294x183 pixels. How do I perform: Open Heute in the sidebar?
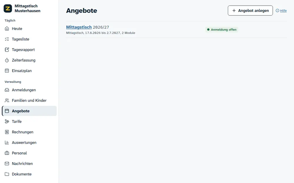(x=29, y=29)
